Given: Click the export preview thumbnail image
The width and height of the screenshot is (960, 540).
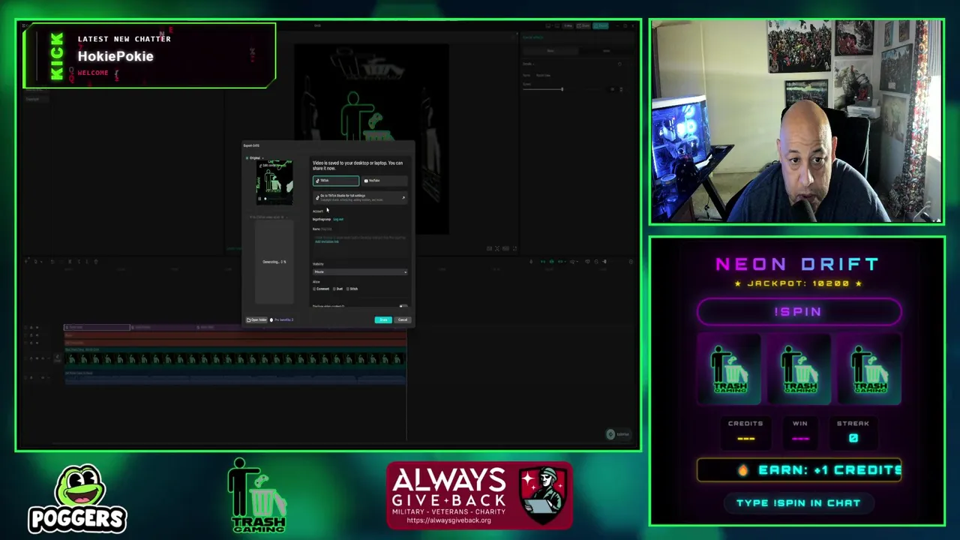Looking at the screenshot, I should click(274, 181).
